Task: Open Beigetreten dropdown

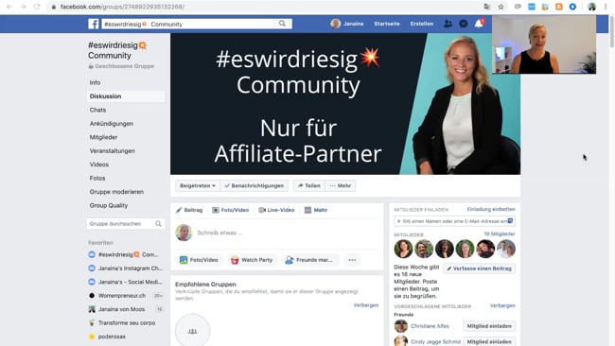Action: point(198,185)
